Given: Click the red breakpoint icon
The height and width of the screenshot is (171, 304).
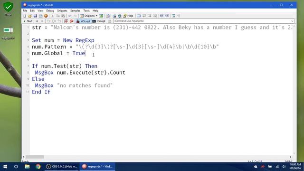Looking at the screenshot, I should point(66,21).
